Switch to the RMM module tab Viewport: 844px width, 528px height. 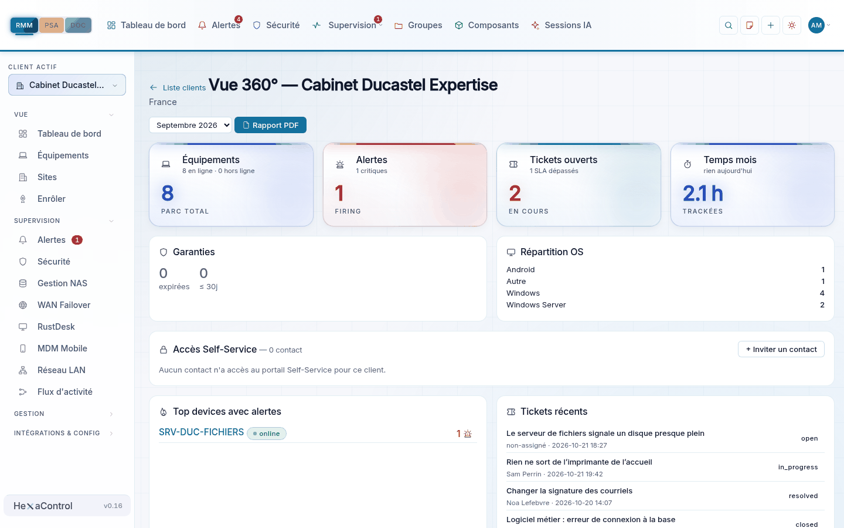coord(24,25)
